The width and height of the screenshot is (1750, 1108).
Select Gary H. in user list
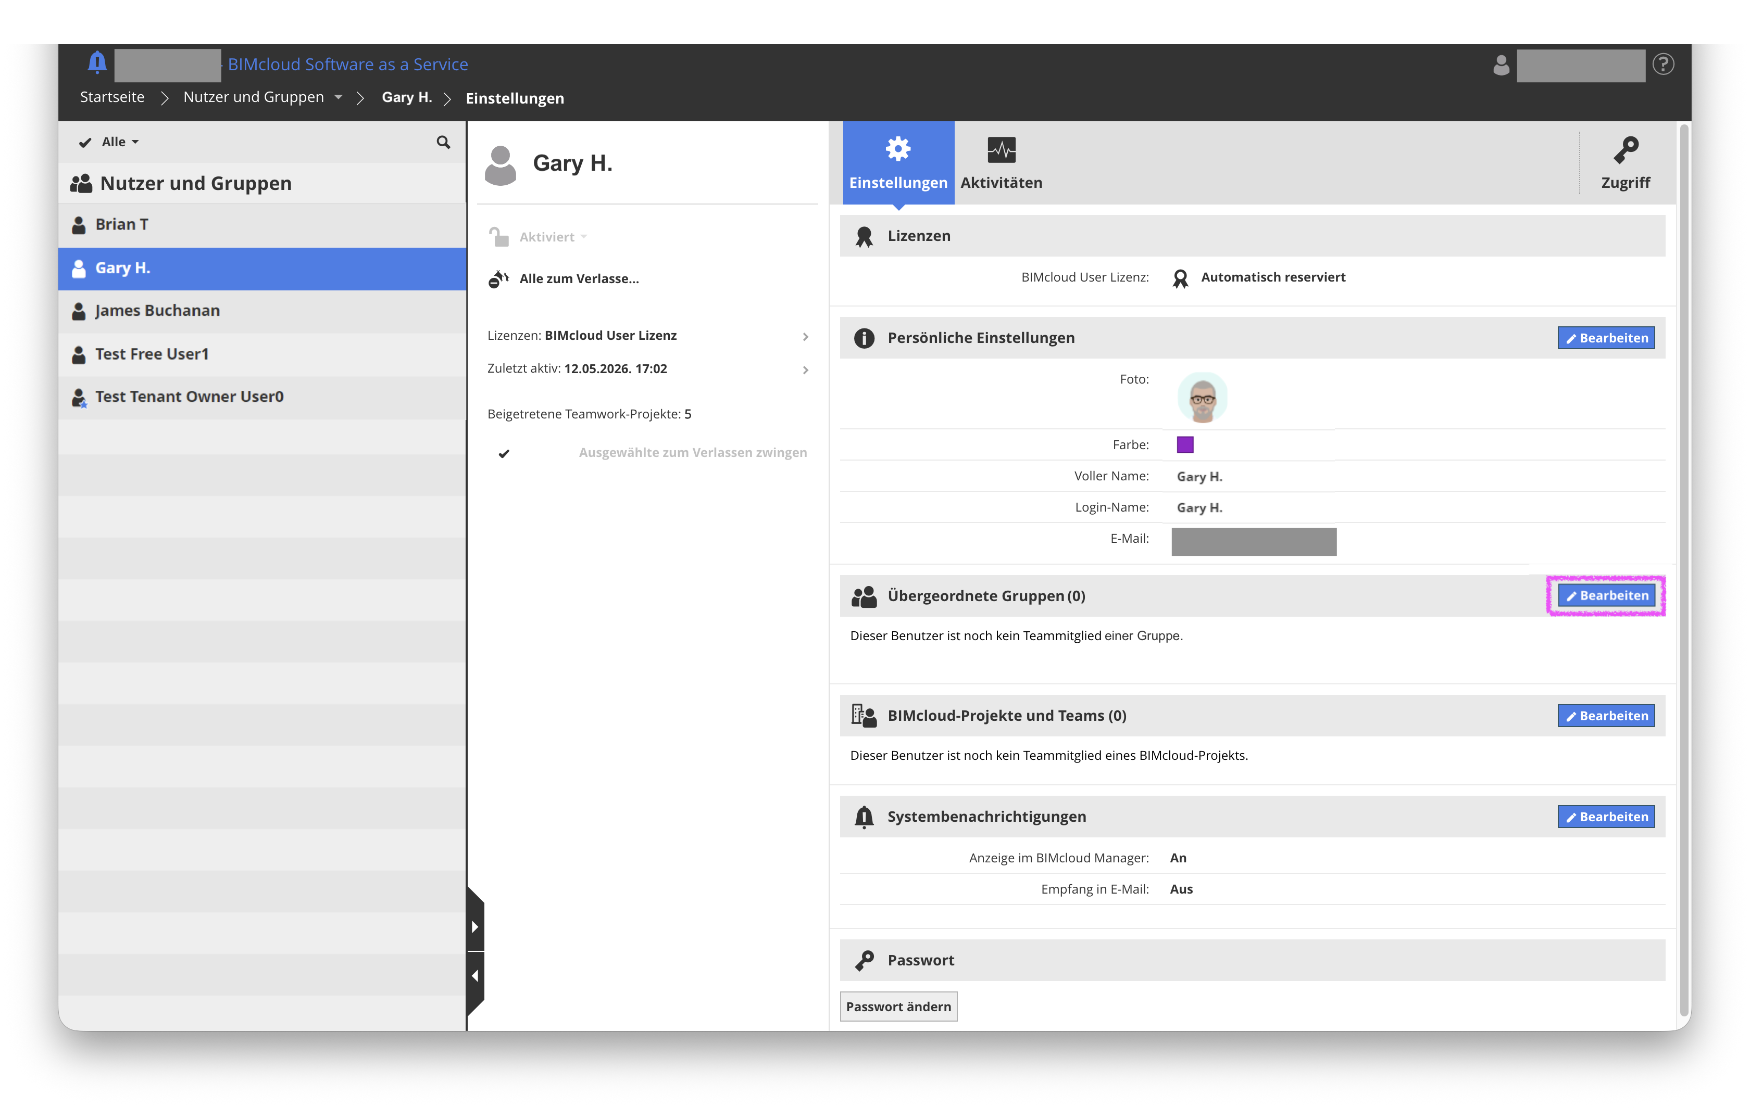coord(262,269)
